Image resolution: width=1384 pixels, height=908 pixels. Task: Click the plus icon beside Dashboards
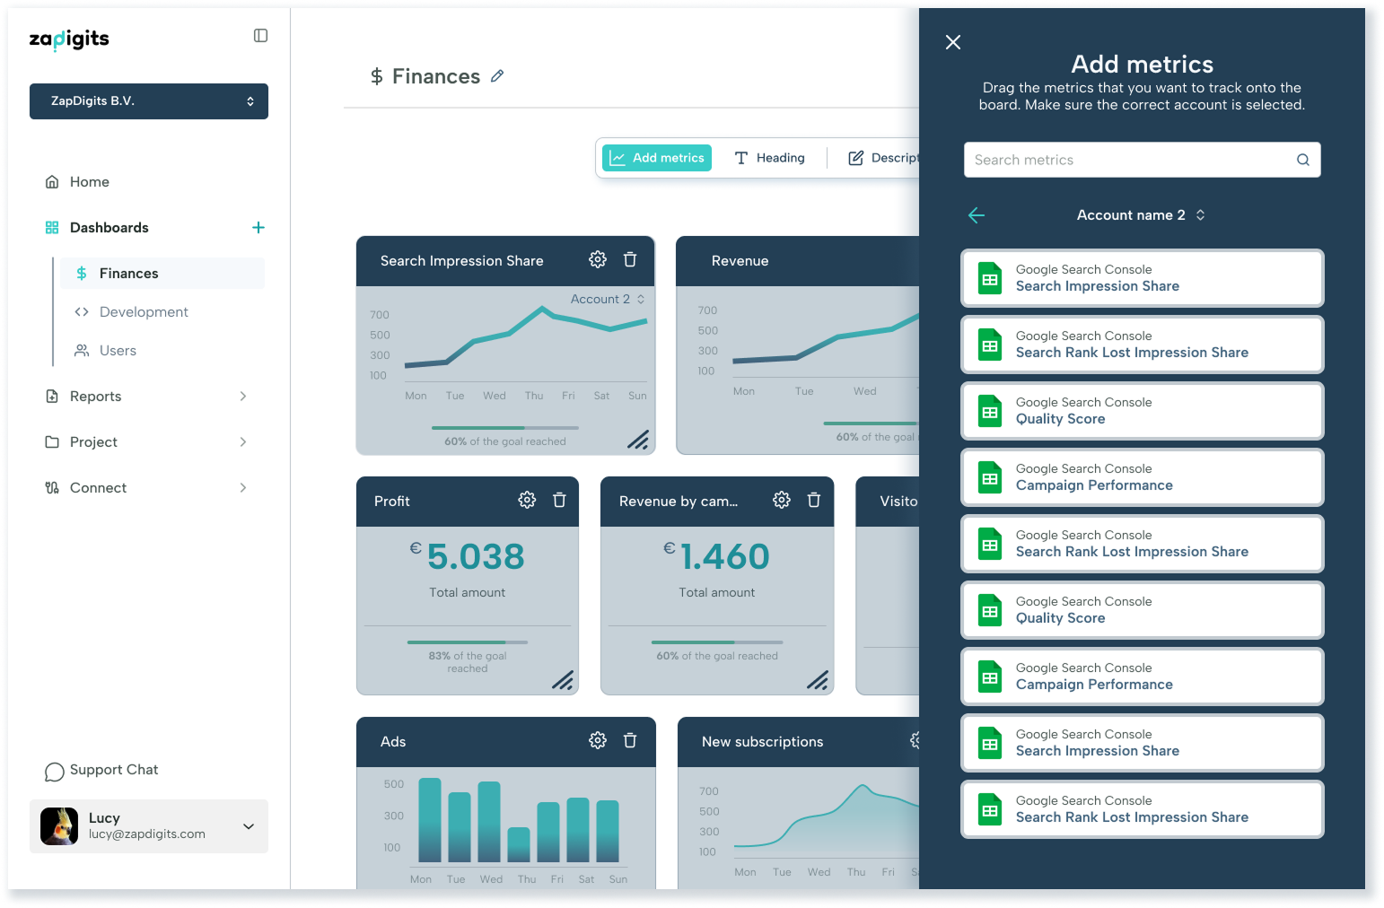tap(258, 228)
